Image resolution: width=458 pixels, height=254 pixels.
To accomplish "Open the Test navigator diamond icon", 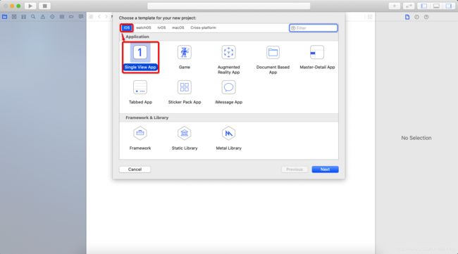I will tap(52, 17).
